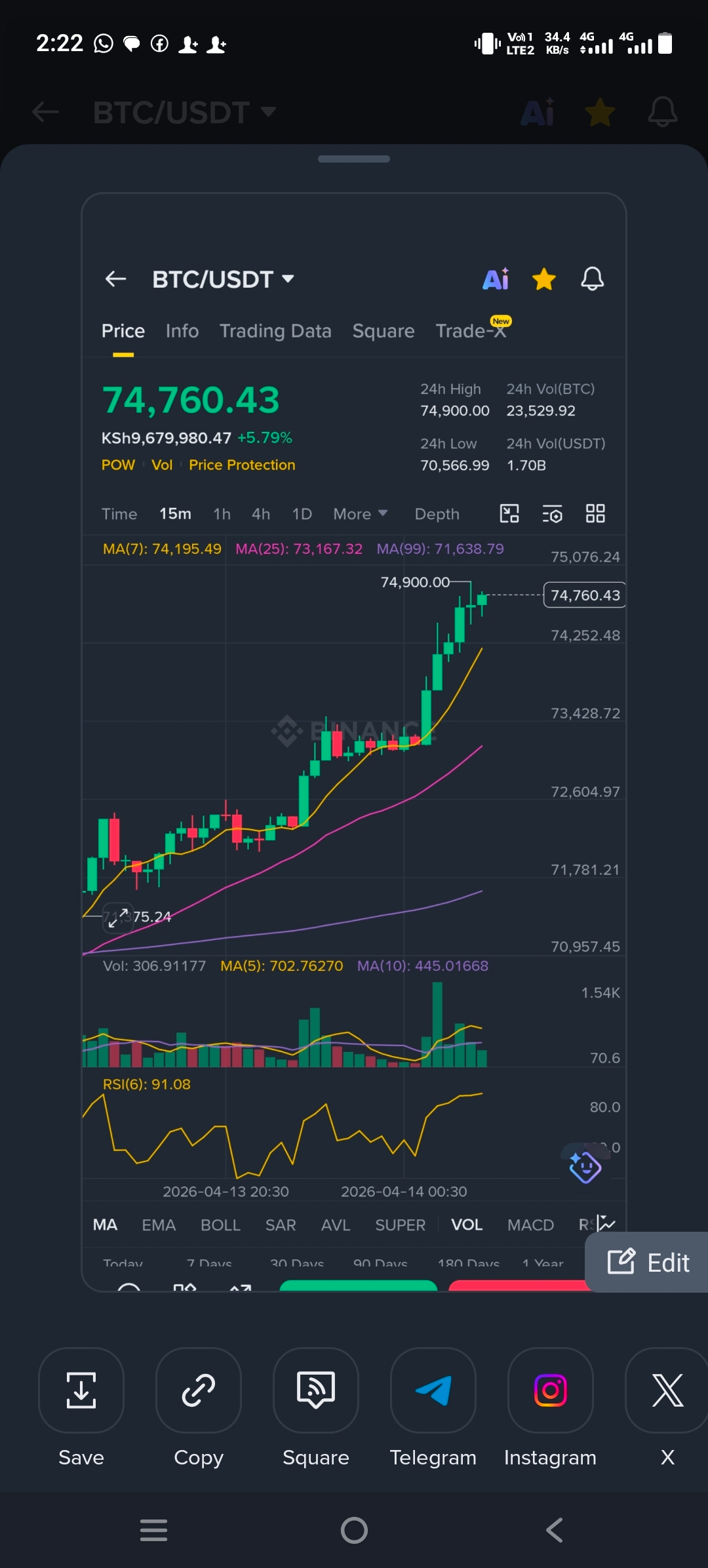
Task: Tap Android home button
Action: (354, 1530)
